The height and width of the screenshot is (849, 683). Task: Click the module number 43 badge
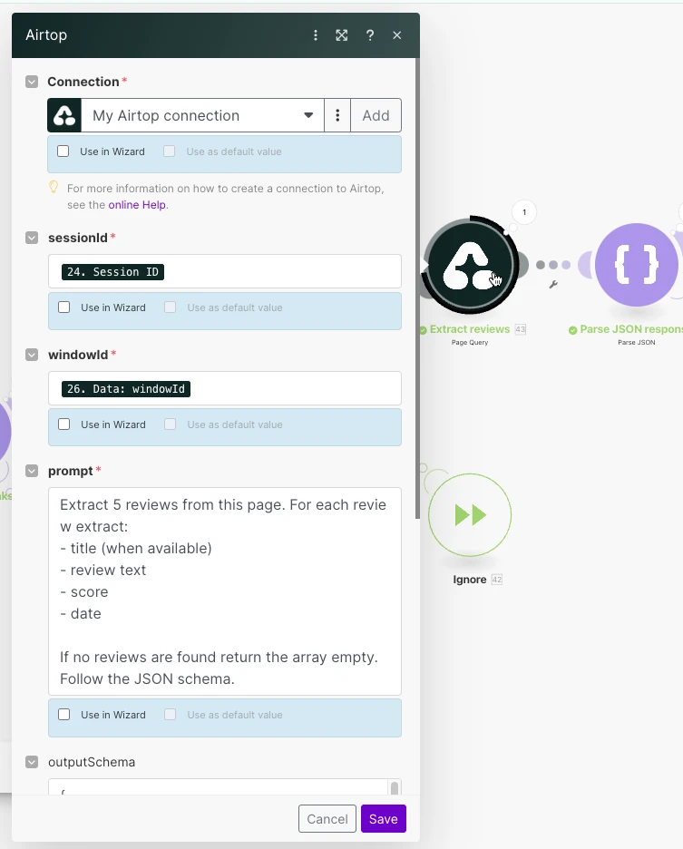pyautogui.click(x=521, y=329)
